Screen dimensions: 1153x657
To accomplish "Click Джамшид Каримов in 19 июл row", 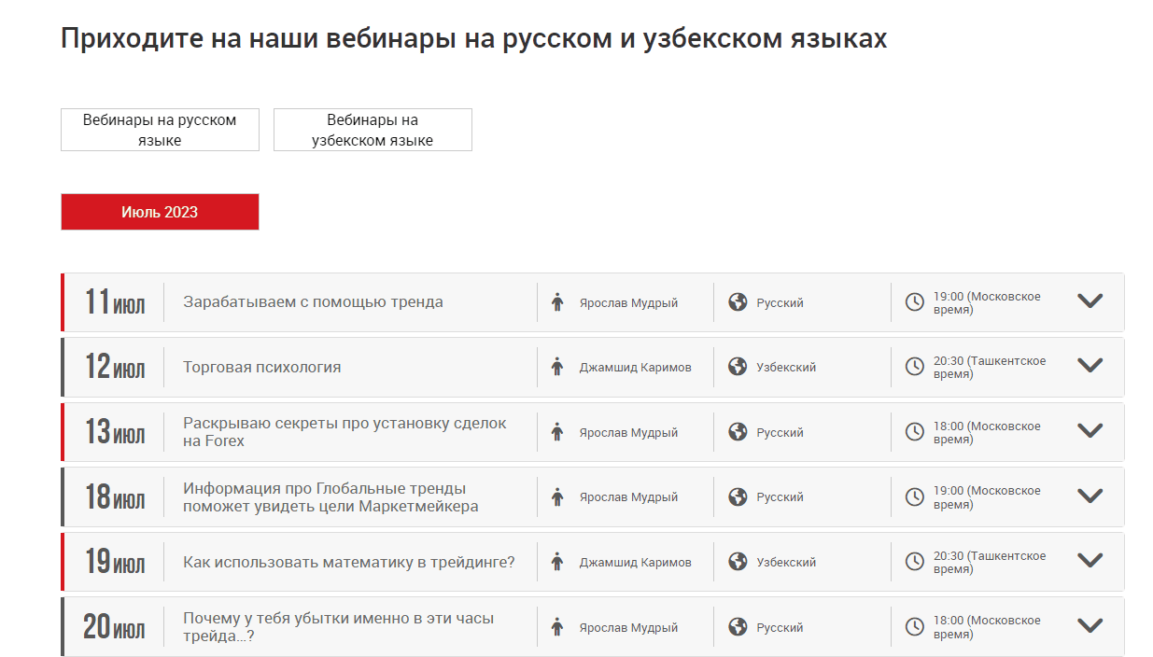I will (x=635, y=562).
